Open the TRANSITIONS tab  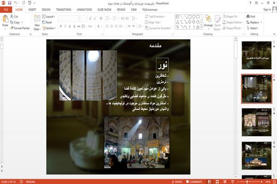[x=64, y=10]
